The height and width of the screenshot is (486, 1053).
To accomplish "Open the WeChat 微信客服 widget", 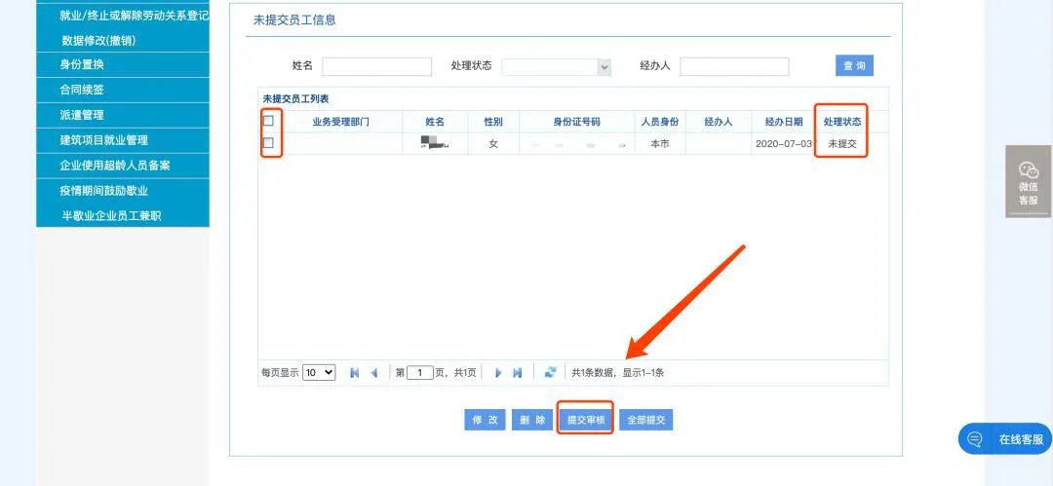I will [x=1028, y=182].
